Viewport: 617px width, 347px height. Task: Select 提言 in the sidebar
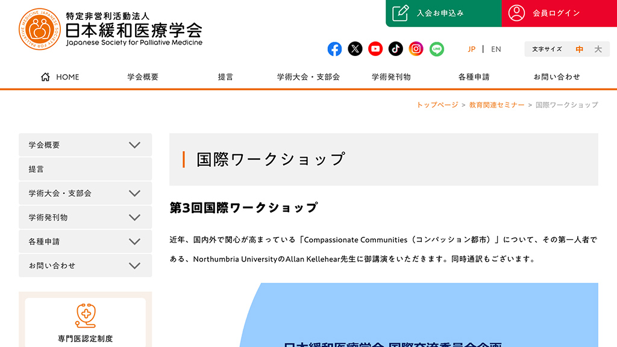tap(86, 169)
